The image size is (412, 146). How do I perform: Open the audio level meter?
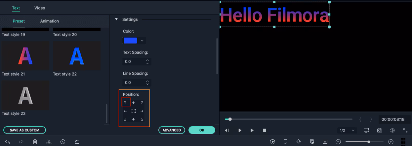point(403,142)
